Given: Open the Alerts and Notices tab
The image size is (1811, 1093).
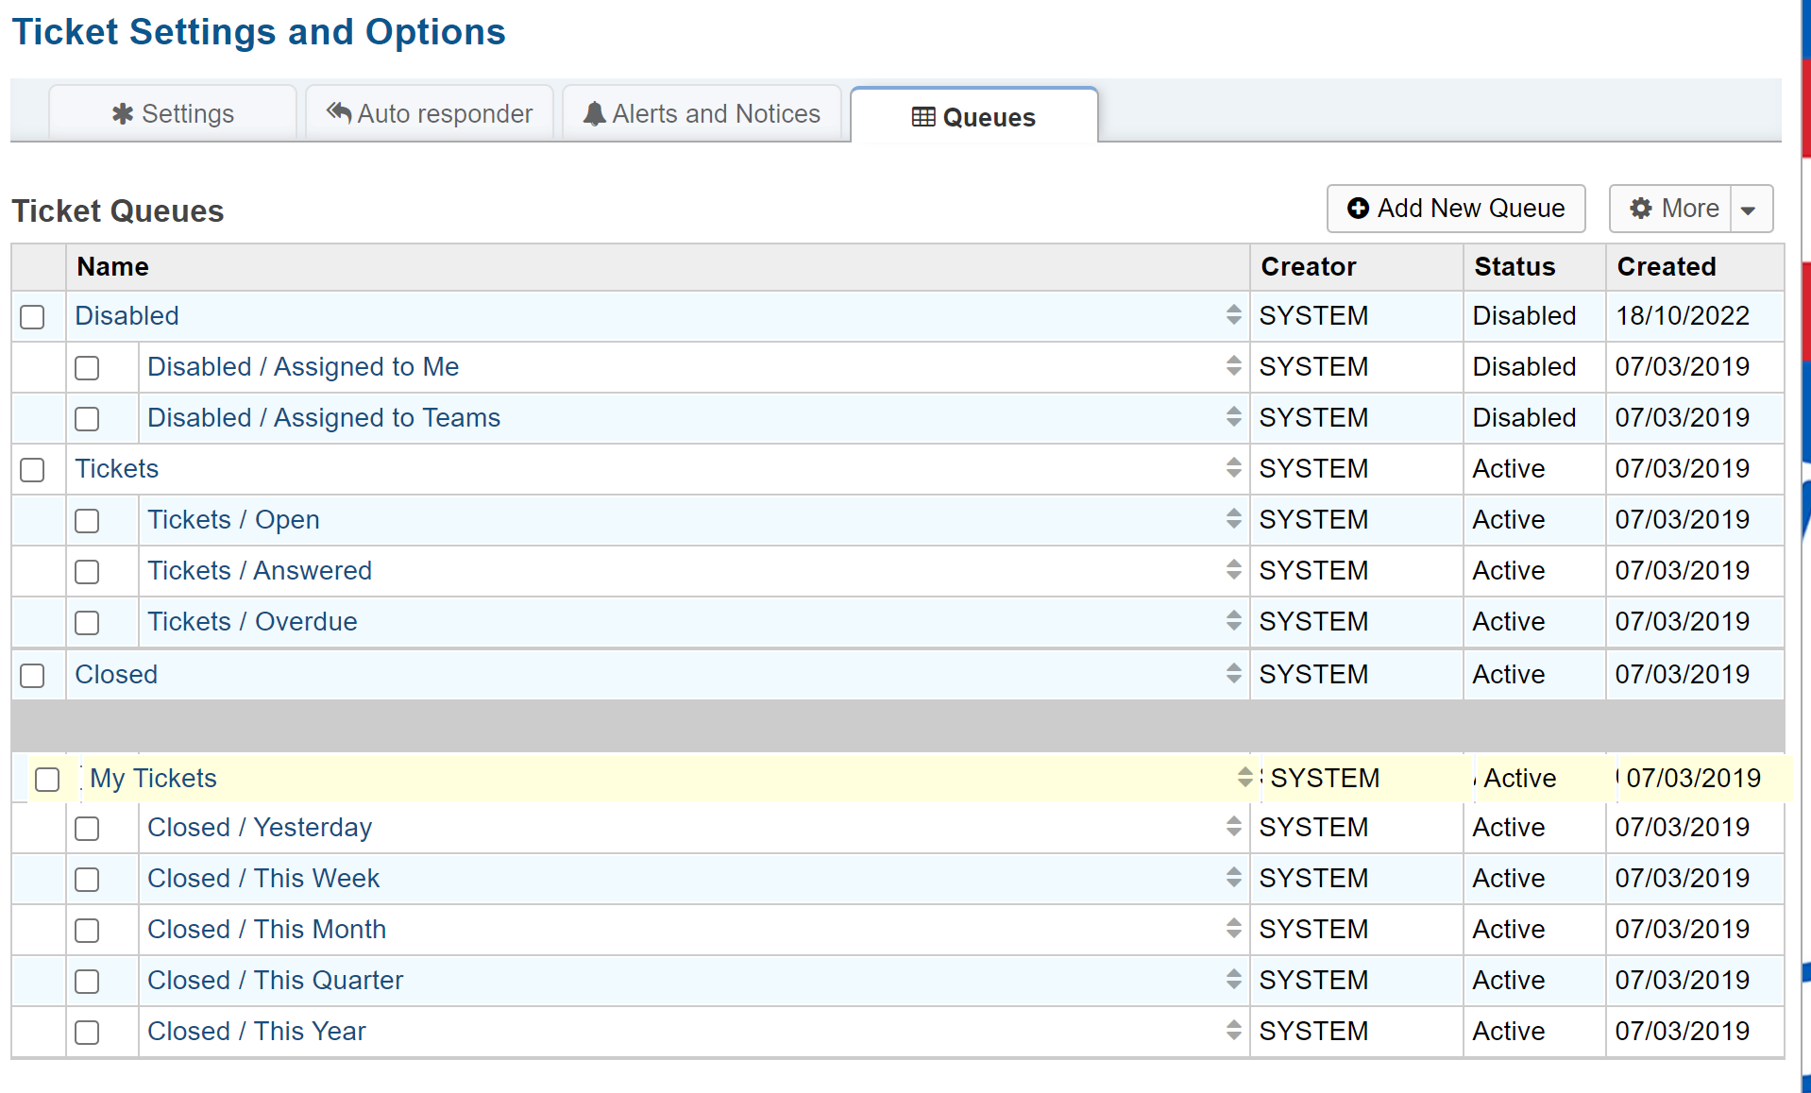Looking at the screenshot, I should click(x=702, y=114).
